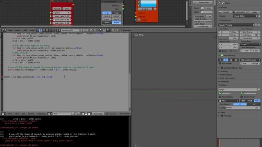Toggle the File Extensions checkbox
262x147 pixels.
coord(242,94)
